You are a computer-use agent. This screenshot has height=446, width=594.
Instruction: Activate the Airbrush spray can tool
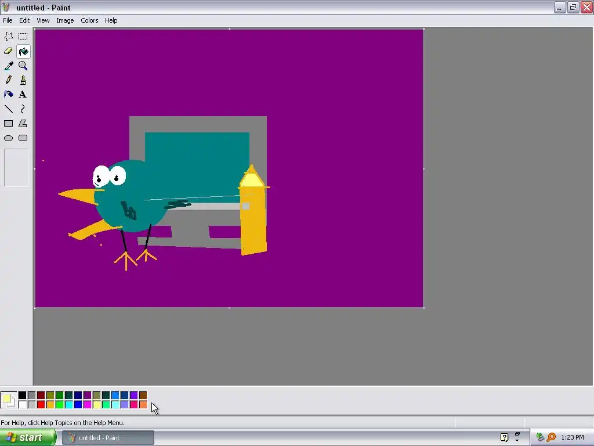coord(9,95)
